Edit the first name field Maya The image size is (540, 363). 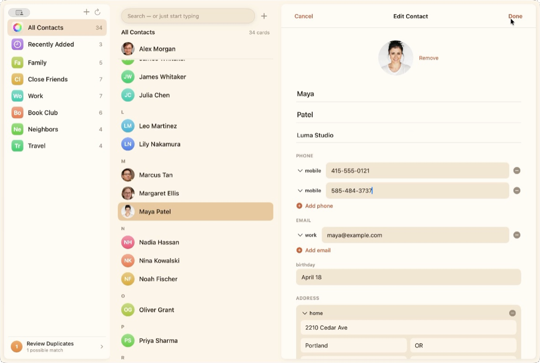(408, 94)
